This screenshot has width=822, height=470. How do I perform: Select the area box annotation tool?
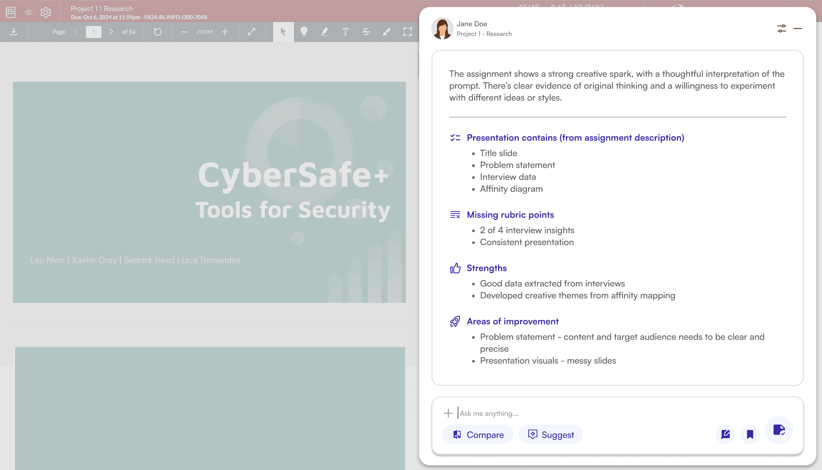tap(407, 32)
